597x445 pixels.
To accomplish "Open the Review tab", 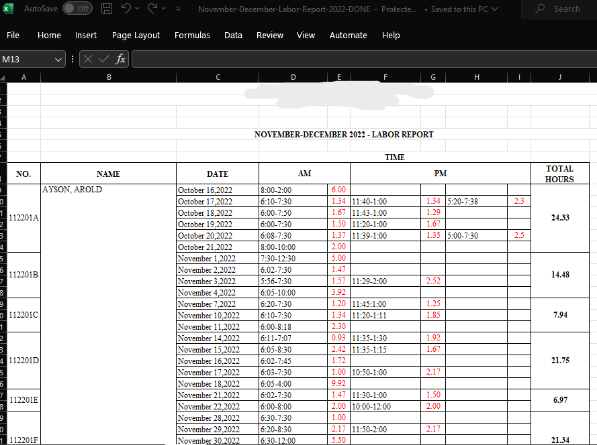I will [270, 36].
